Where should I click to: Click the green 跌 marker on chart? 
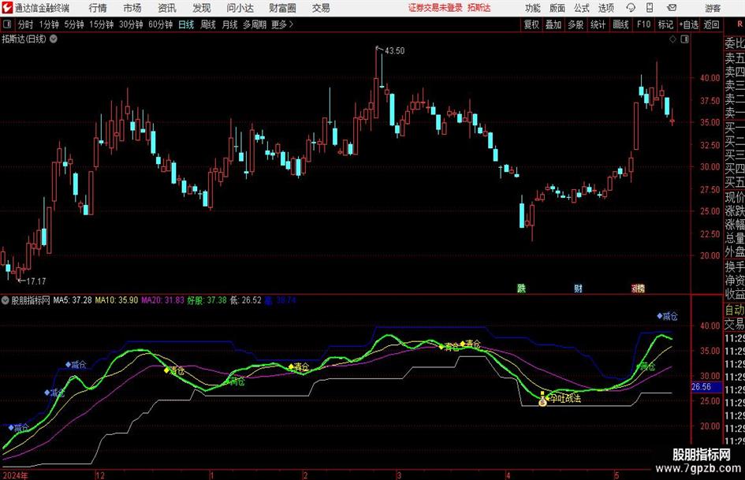(x=521, y=288)
